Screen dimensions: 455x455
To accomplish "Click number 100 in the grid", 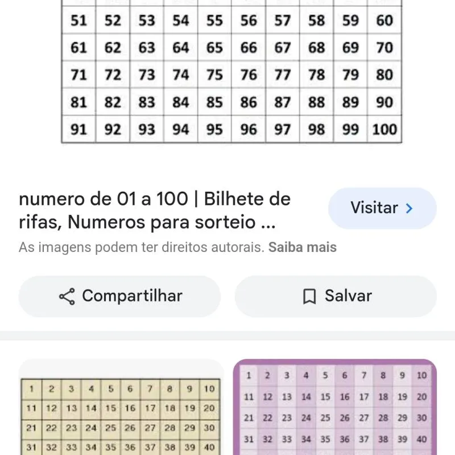I will pyautogui.click(x=384, y=129).
